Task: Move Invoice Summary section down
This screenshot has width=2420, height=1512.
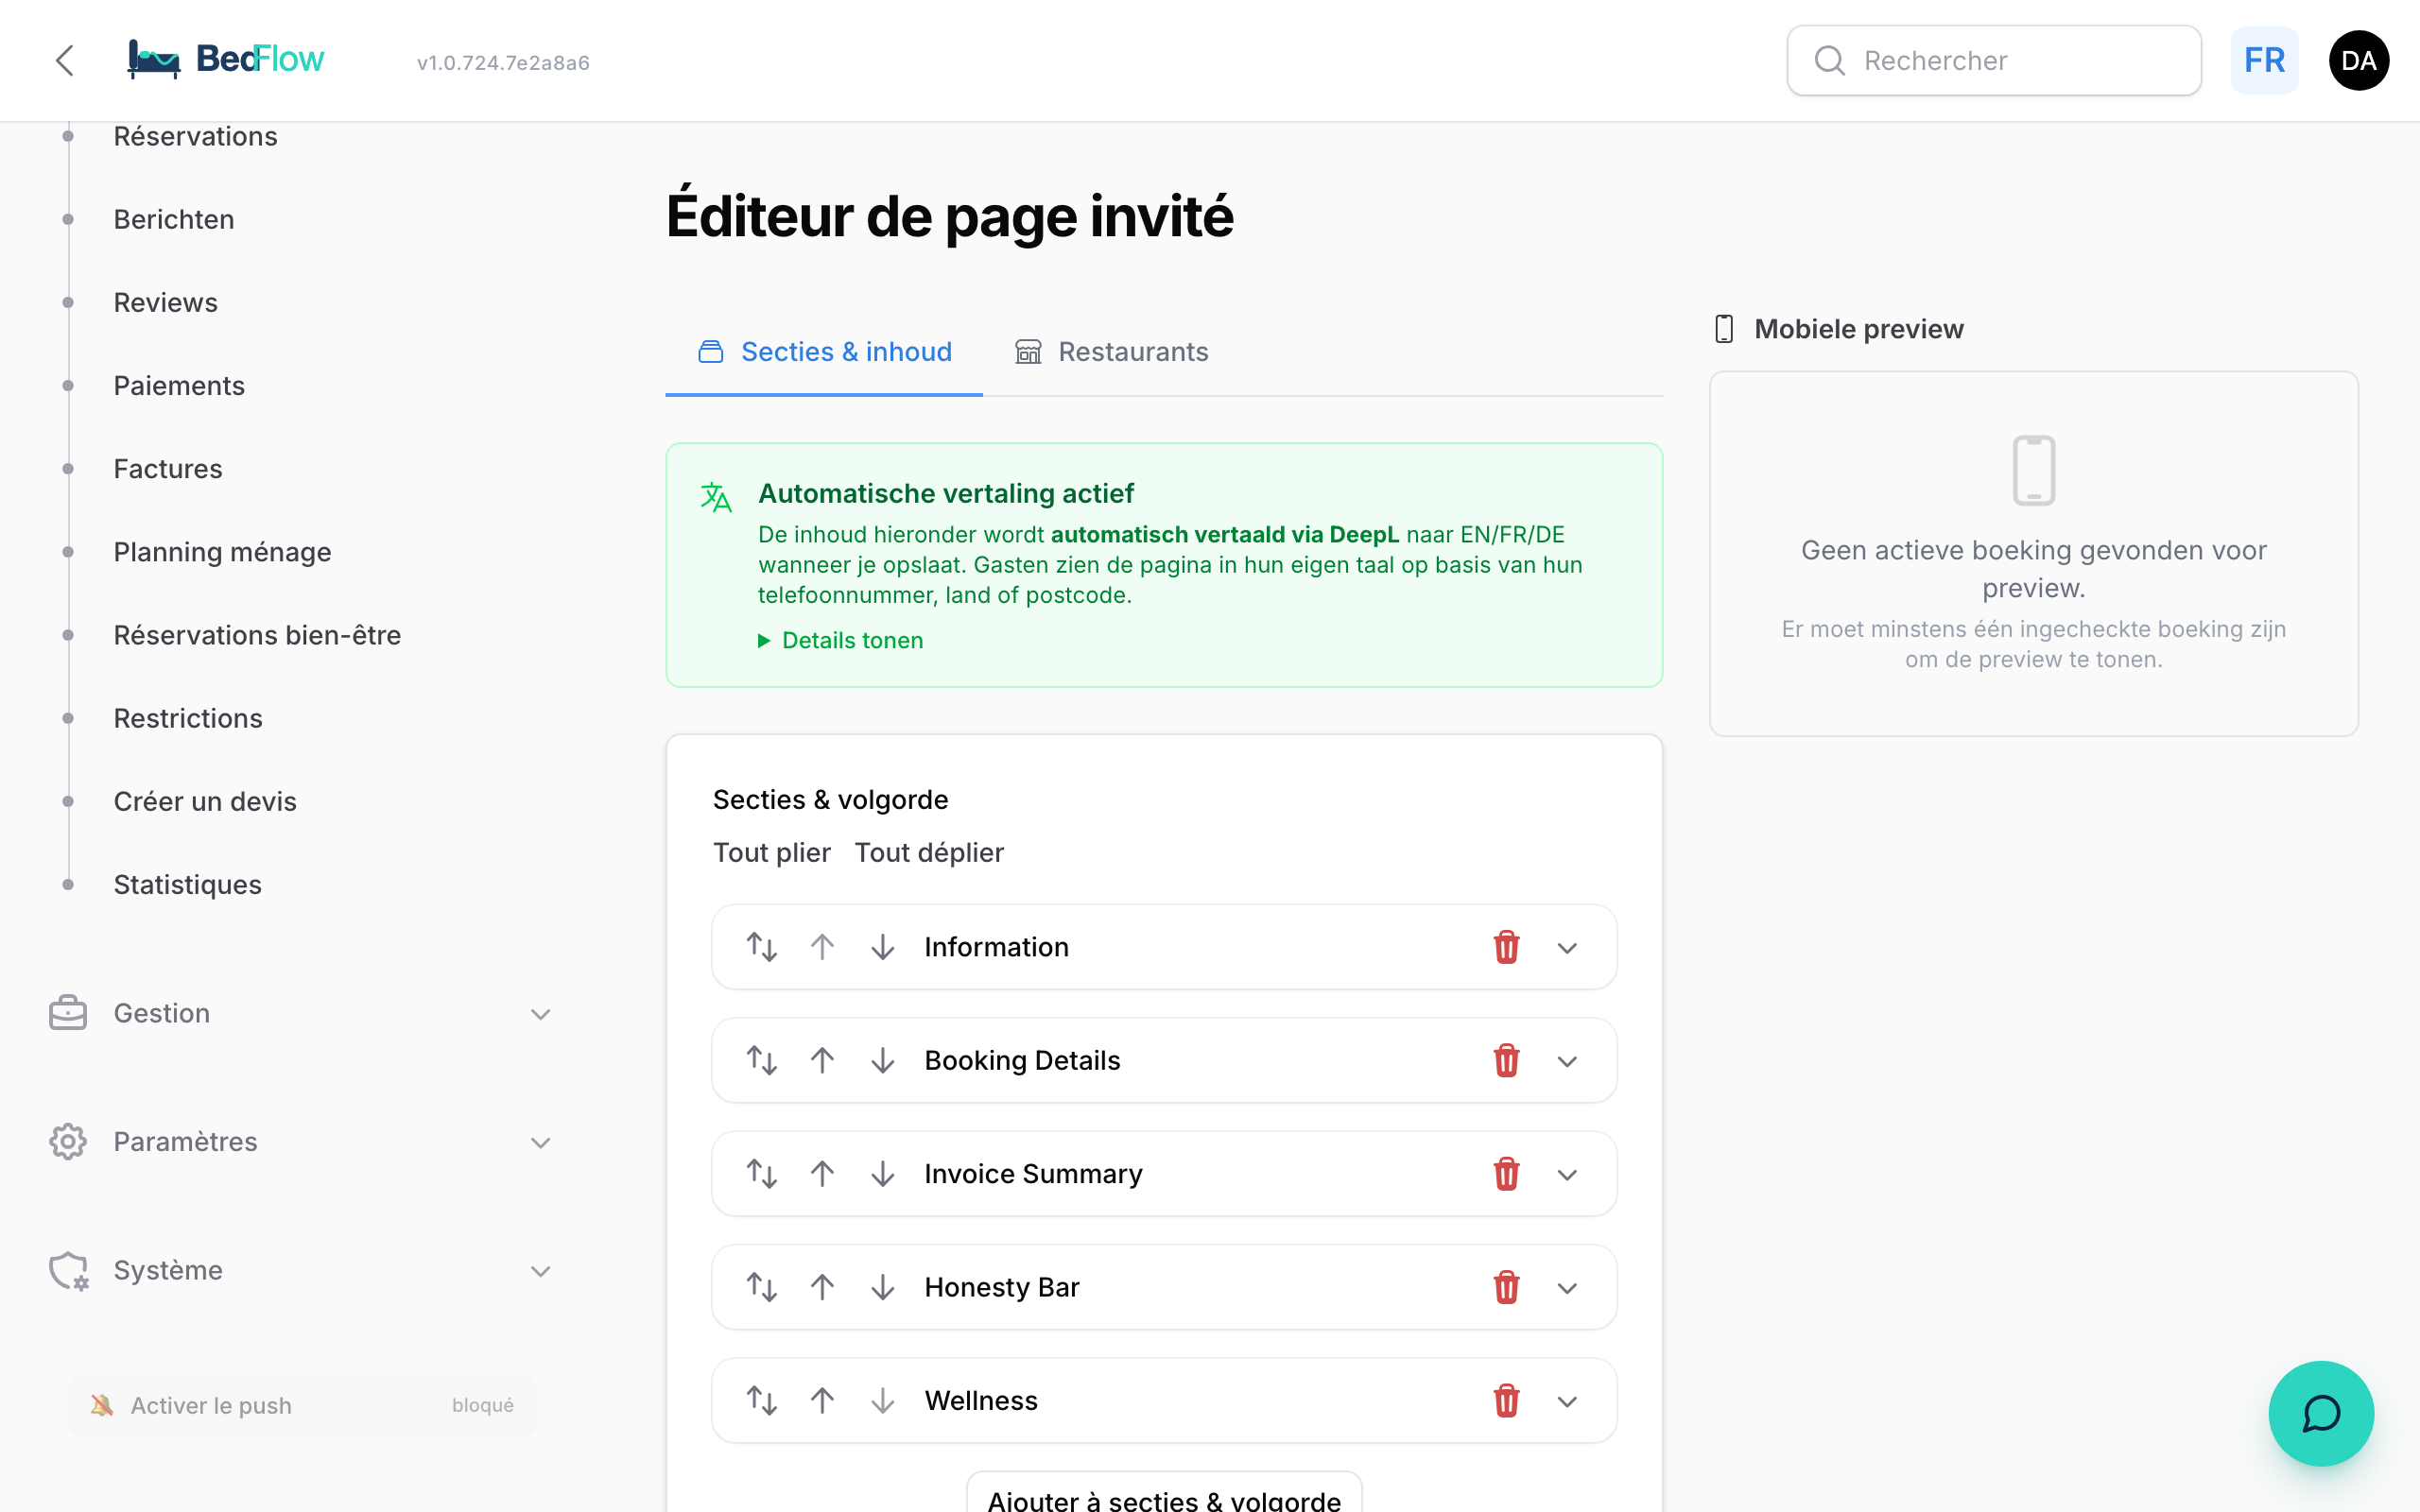Action: point(882,1174)
